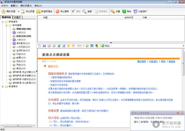Select the 人文历史(0/0) channel
Screen dimensions: 185x131
click(x=23, y=47)
